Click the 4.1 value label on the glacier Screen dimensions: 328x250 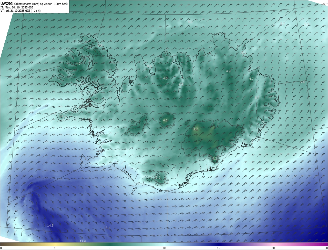point(165,120)
